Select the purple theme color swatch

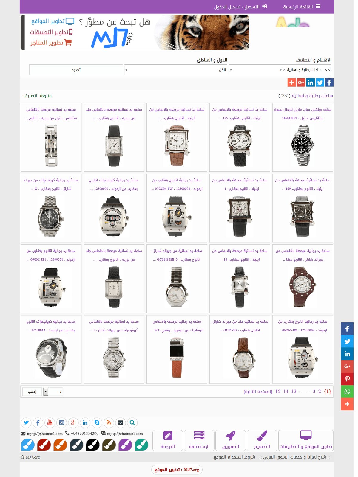pos(125,445)
